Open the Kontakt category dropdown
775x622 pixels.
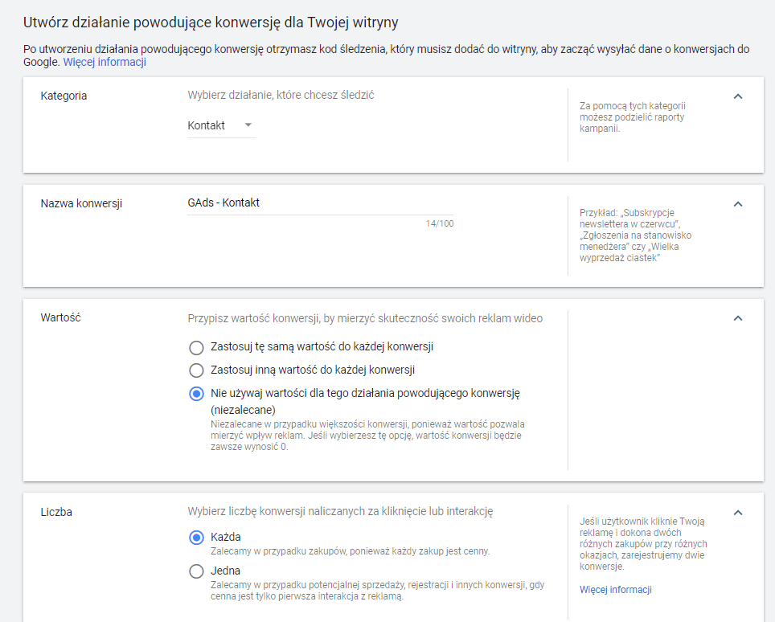[x=221, y=125]
